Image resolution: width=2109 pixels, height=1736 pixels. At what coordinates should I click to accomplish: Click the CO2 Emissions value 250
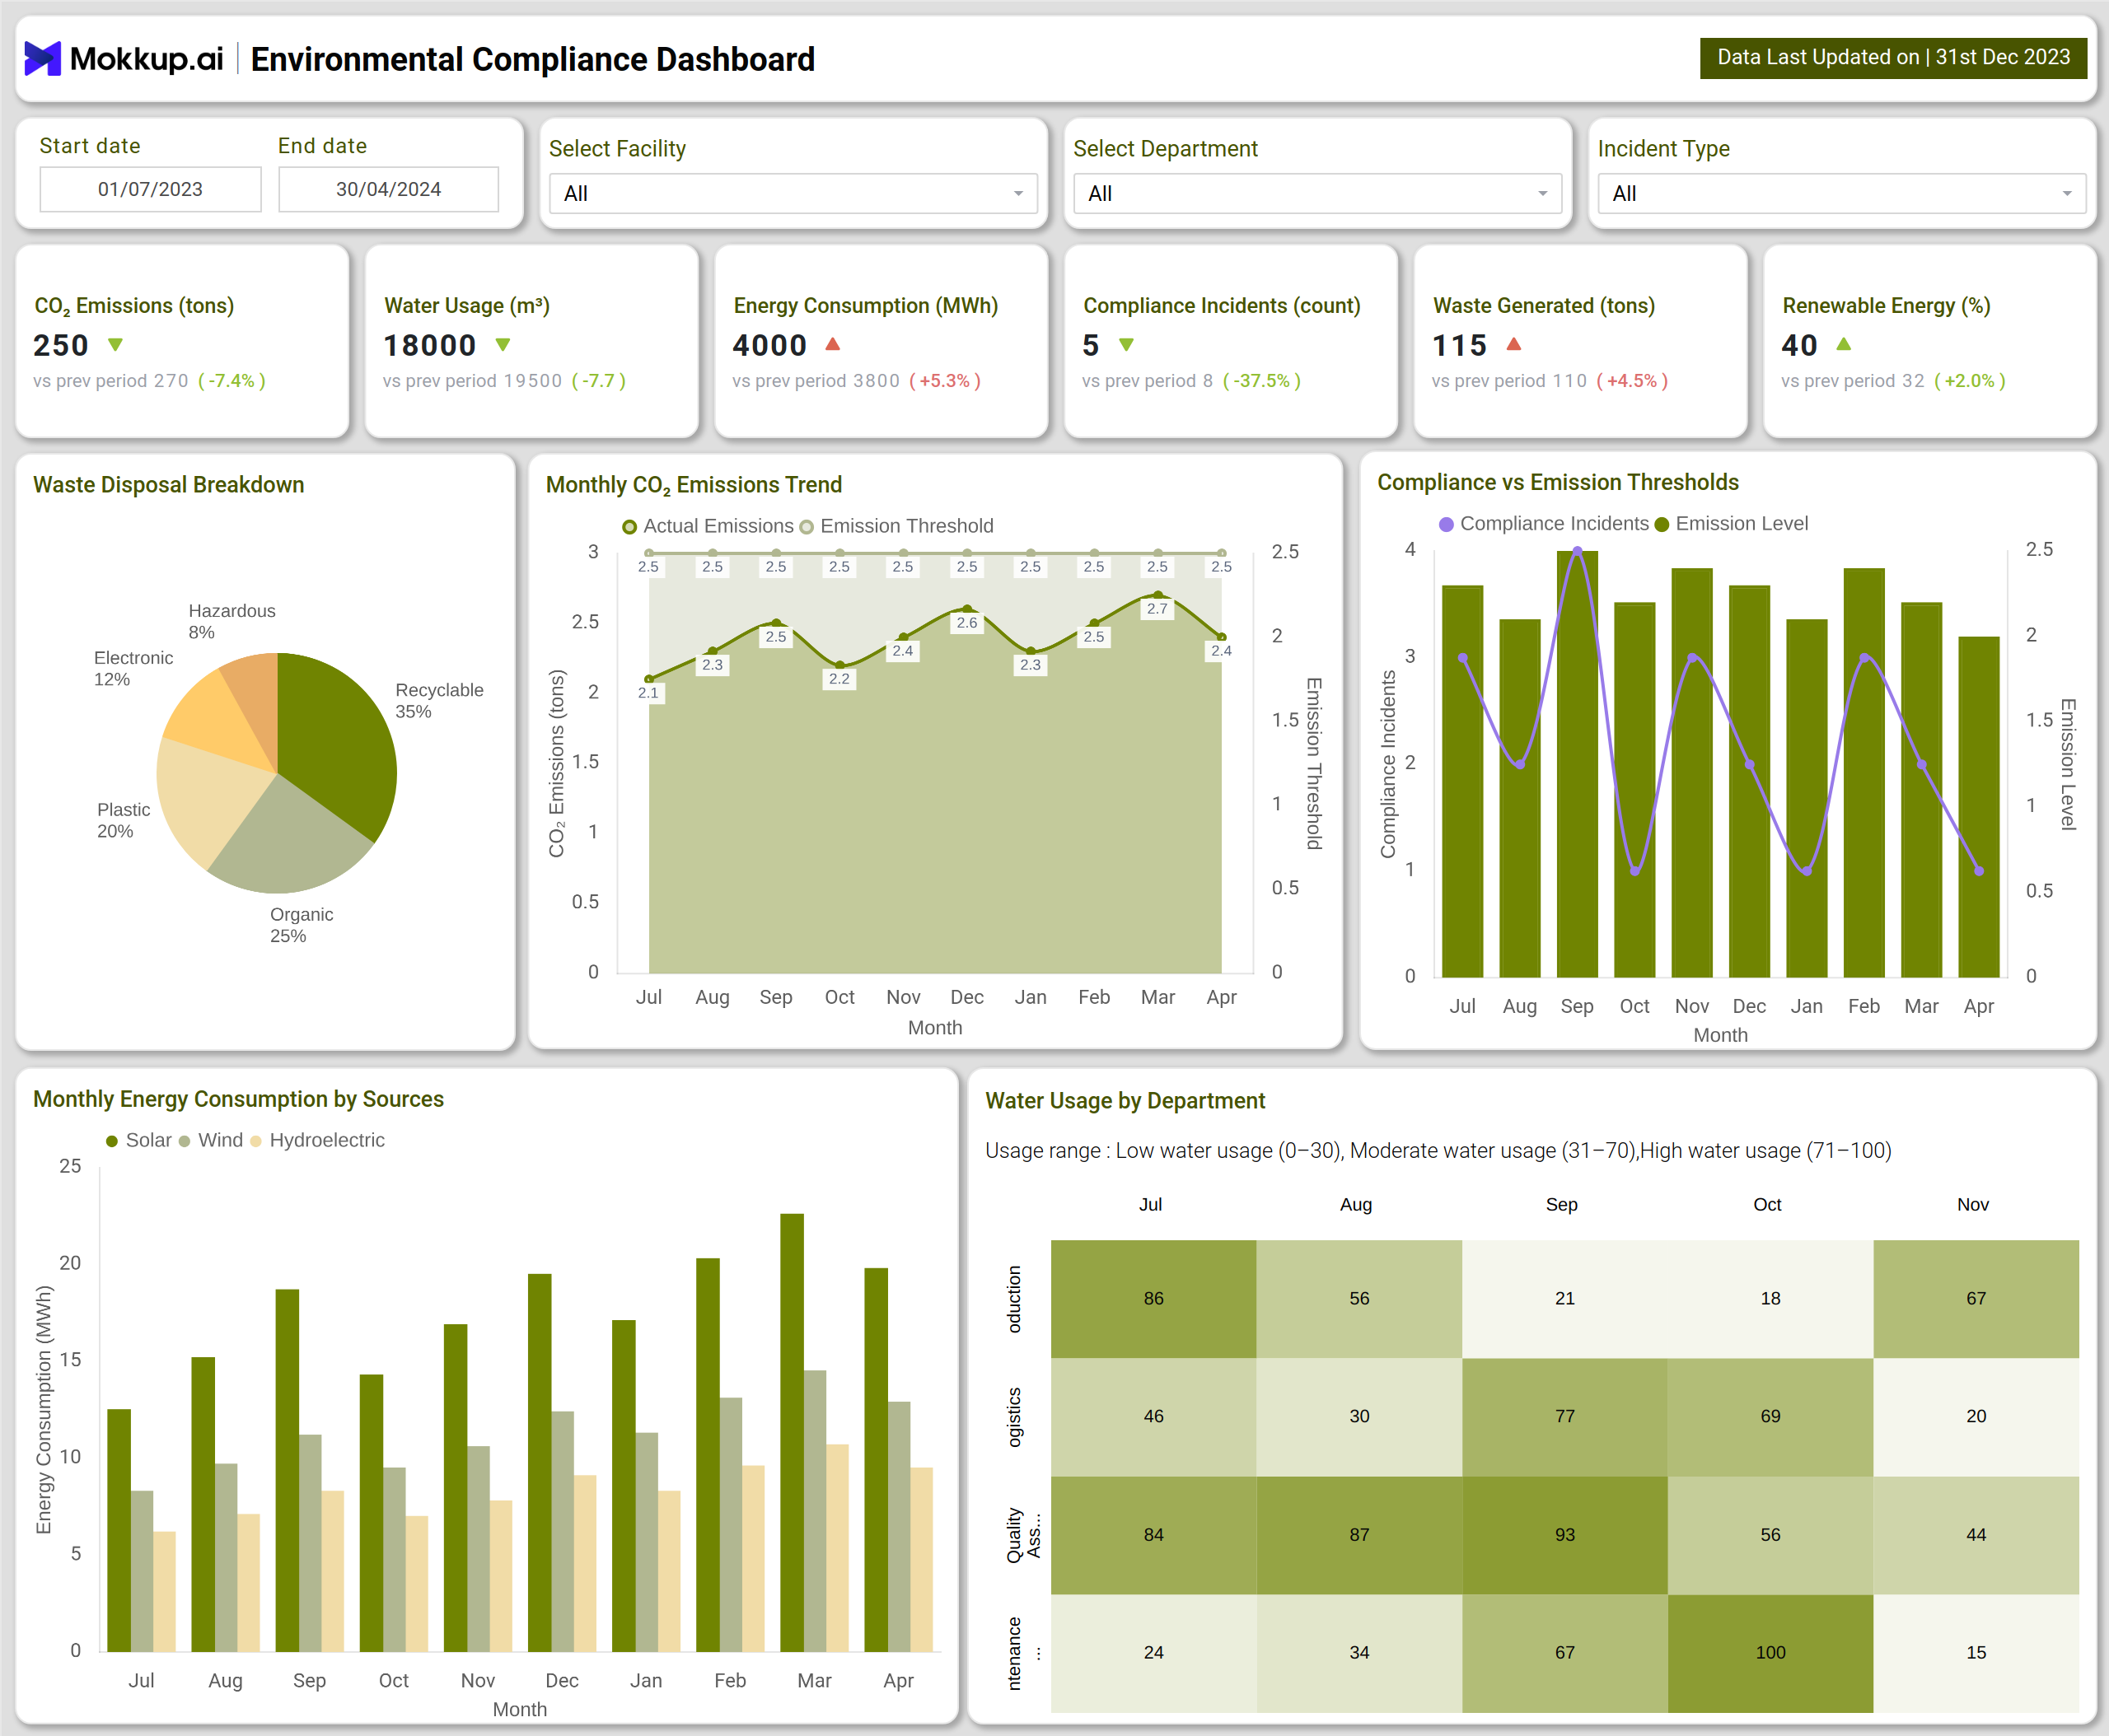(x=61, y=345)
